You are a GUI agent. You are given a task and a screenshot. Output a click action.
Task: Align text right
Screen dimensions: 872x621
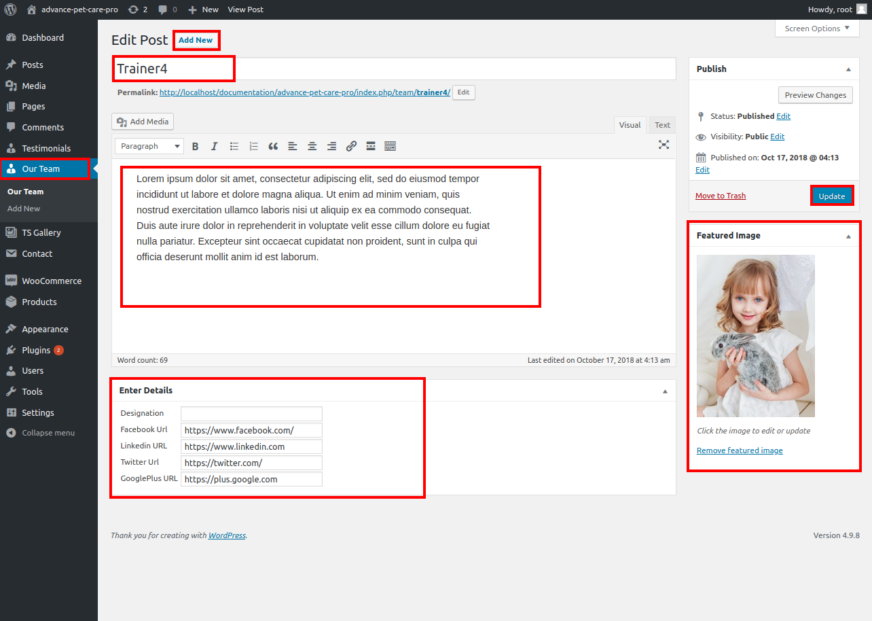point(332,146)
